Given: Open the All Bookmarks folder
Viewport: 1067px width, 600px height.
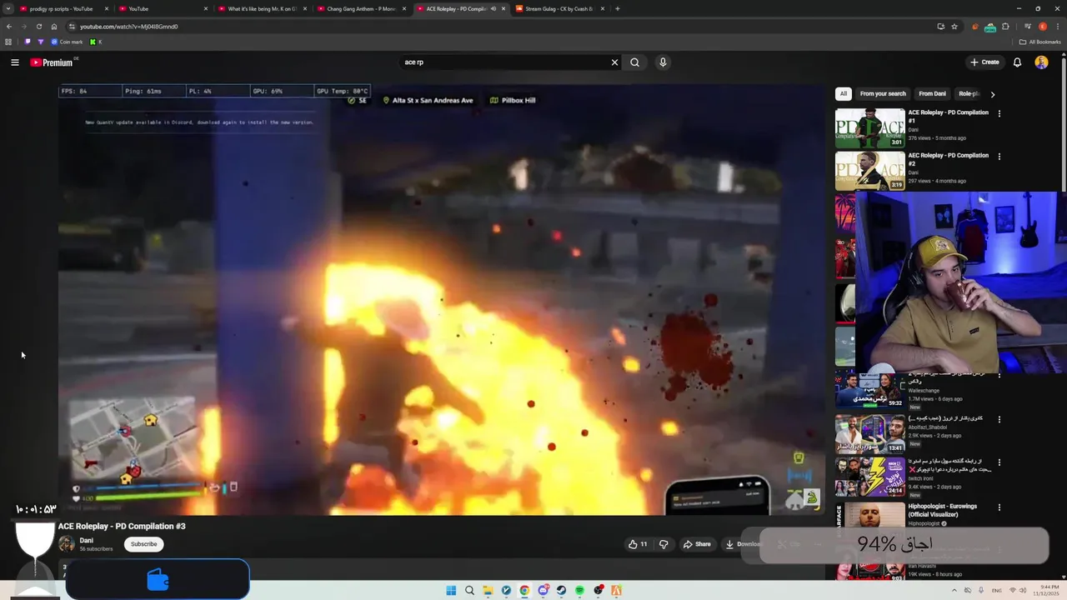Looking at the screenshot, I should click(x=1039, y=42).
